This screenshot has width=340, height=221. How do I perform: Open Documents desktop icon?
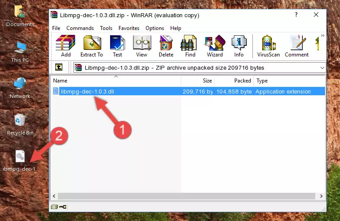(20, 16)
